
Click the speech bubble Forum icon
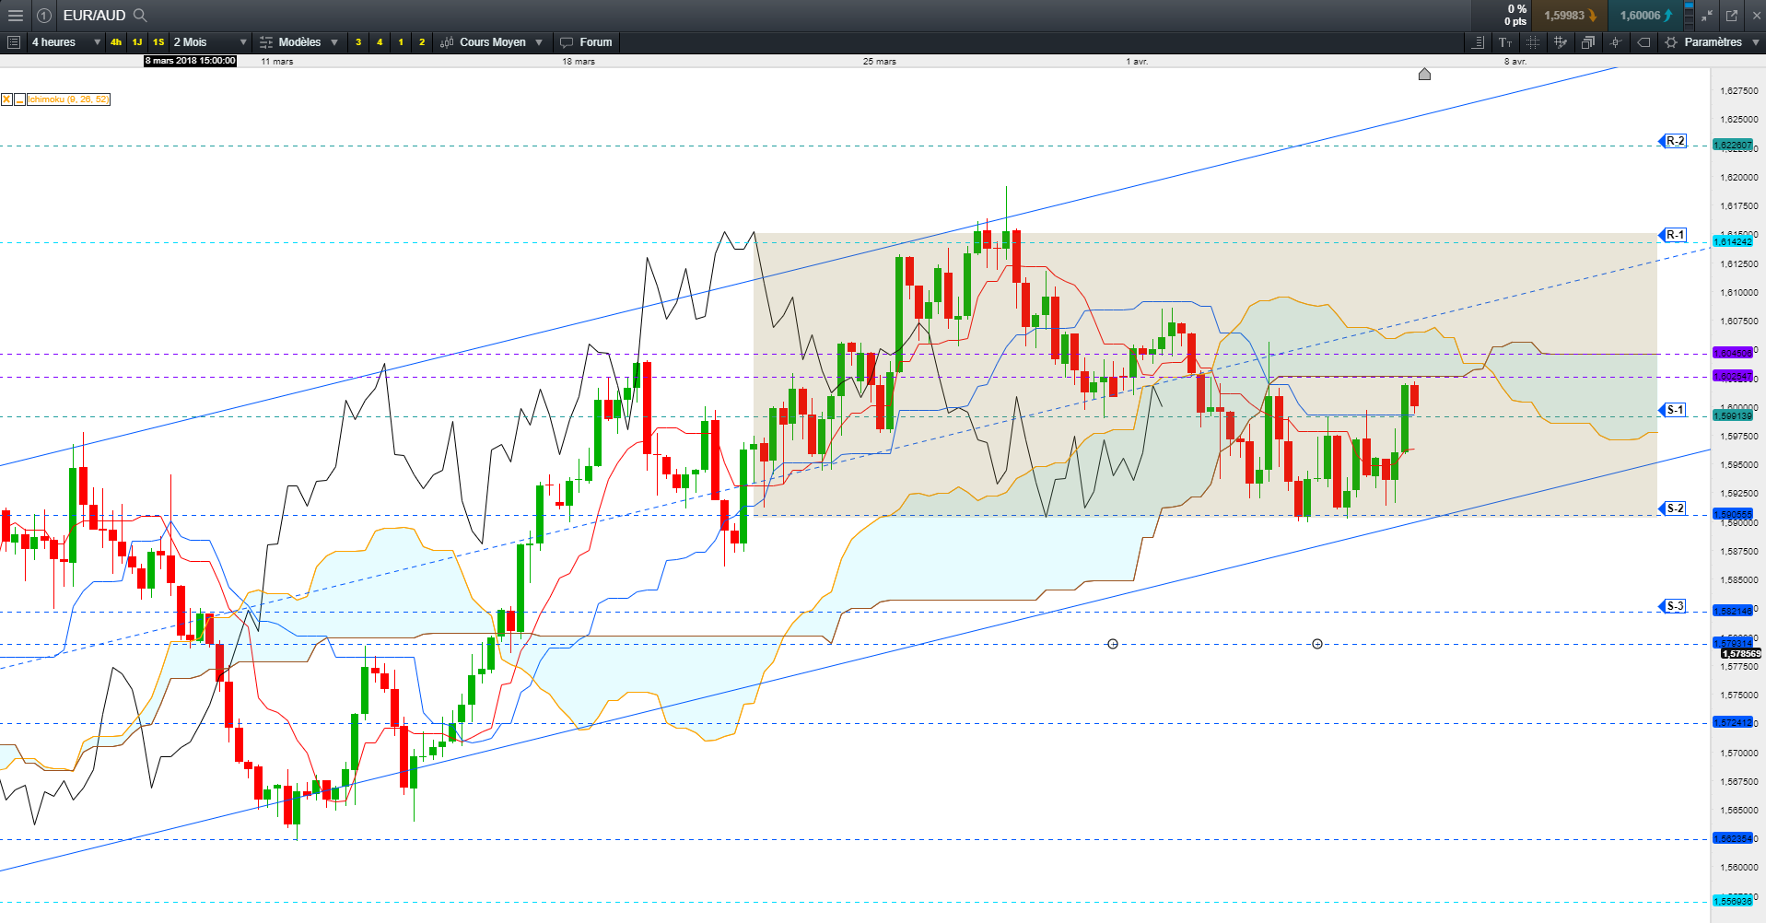coord(567,42)
